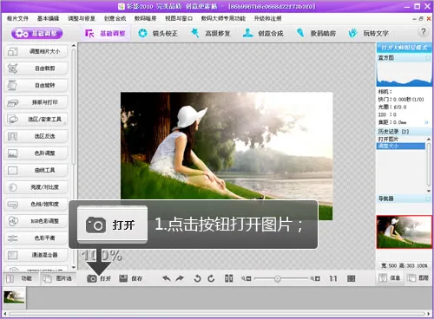This screenshot has width=434, height=319.
Task: Click the purple 基础调整 gear button
Action: [x=37, y=34]
